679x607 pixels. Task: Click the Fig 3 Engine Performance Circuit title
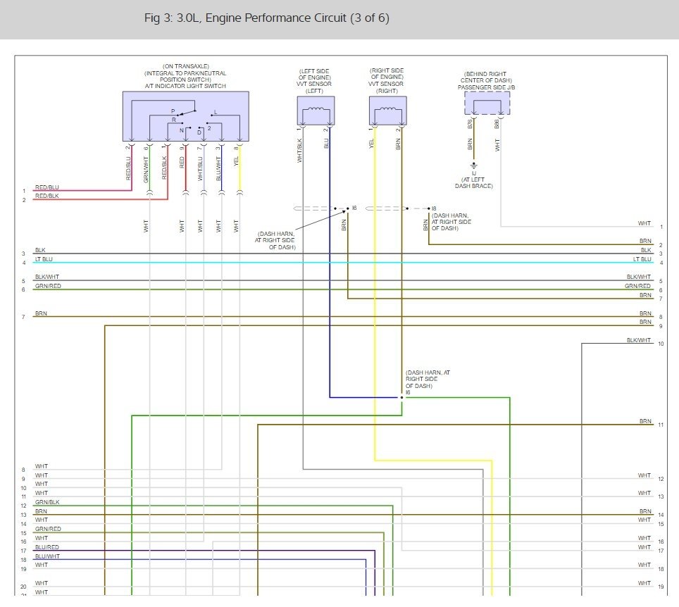(x=267, y=18)
